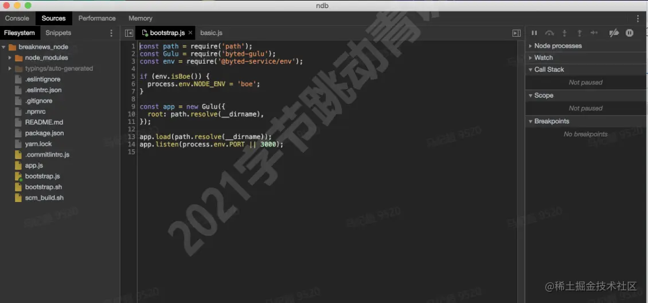Image resolution: width=648 pixels, height=303 pixels.
Task: Click the Step over function call icon
Action: 549,33
